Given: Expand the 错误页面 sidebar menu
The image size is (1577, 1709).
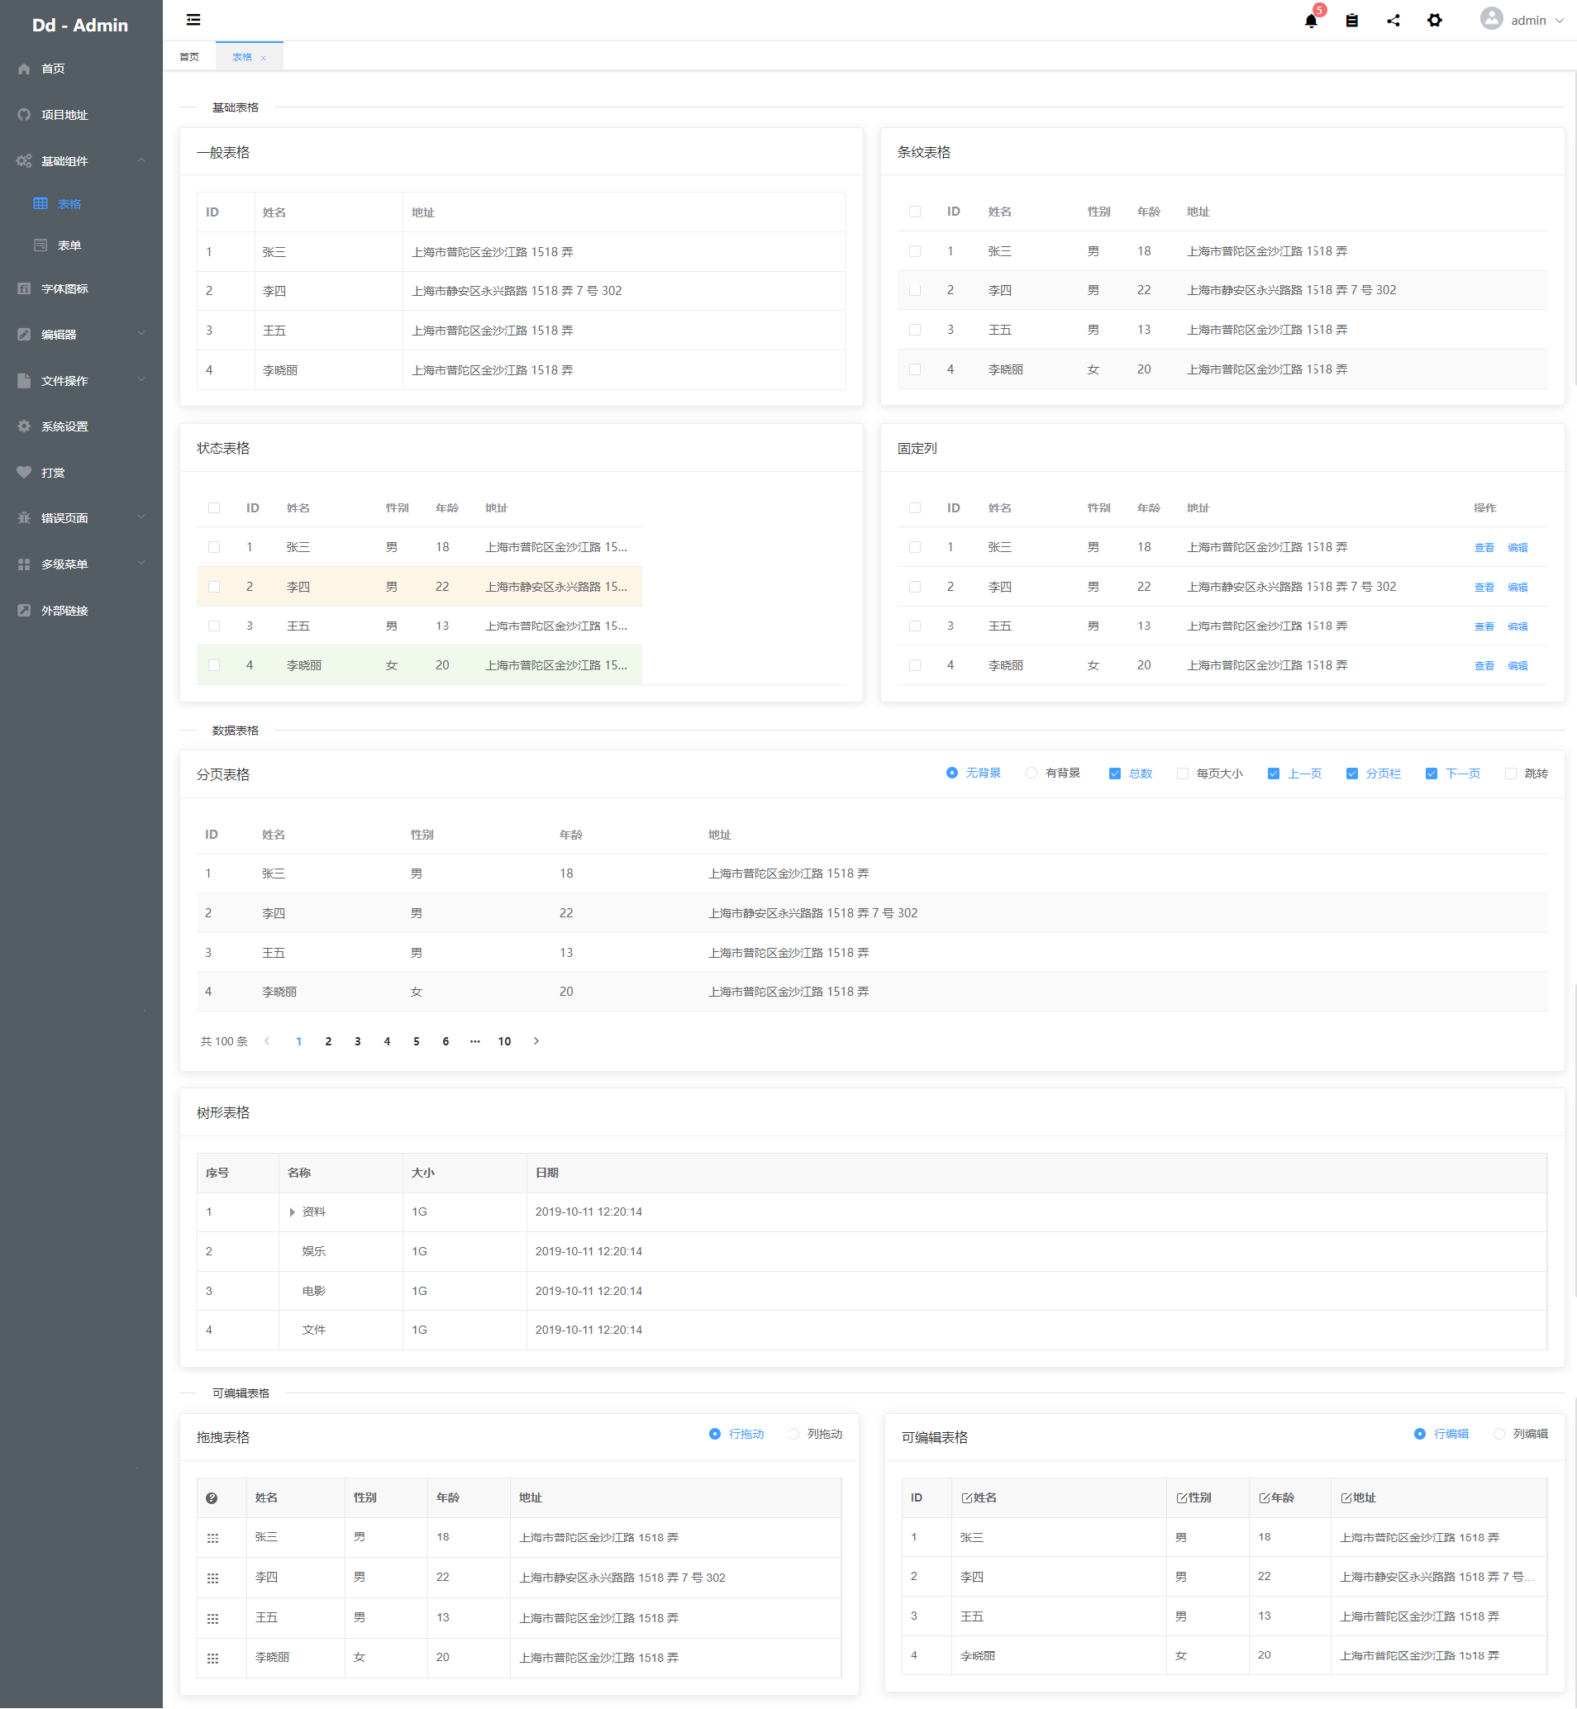Looking at the screenshot, I should click(x=81, y=519).
